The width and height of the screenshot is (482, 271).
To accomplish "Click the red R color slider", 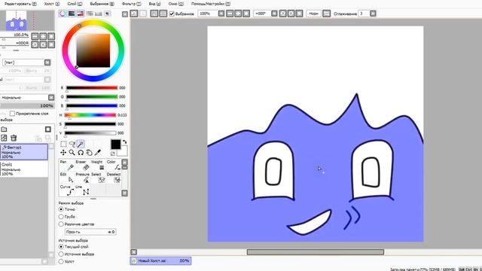I will [x=92, y=88].
